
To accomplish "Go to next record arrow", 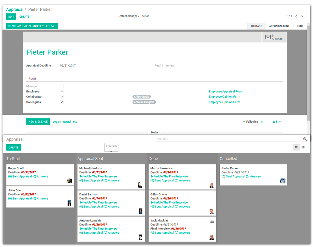I will pos(302,16).
